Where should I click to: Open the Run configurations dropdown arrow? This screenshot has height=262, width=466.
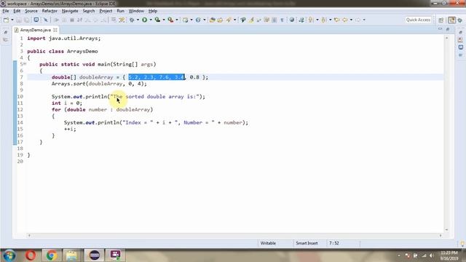151,20
